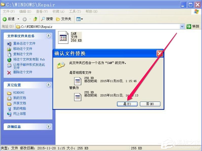202x151 pixels.
Task: Click the My Computer icon
Action: coord(9,109)
